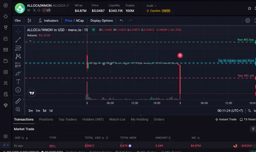
Task: Open the diamond icon in sidebar
Action: pos(6,105)
